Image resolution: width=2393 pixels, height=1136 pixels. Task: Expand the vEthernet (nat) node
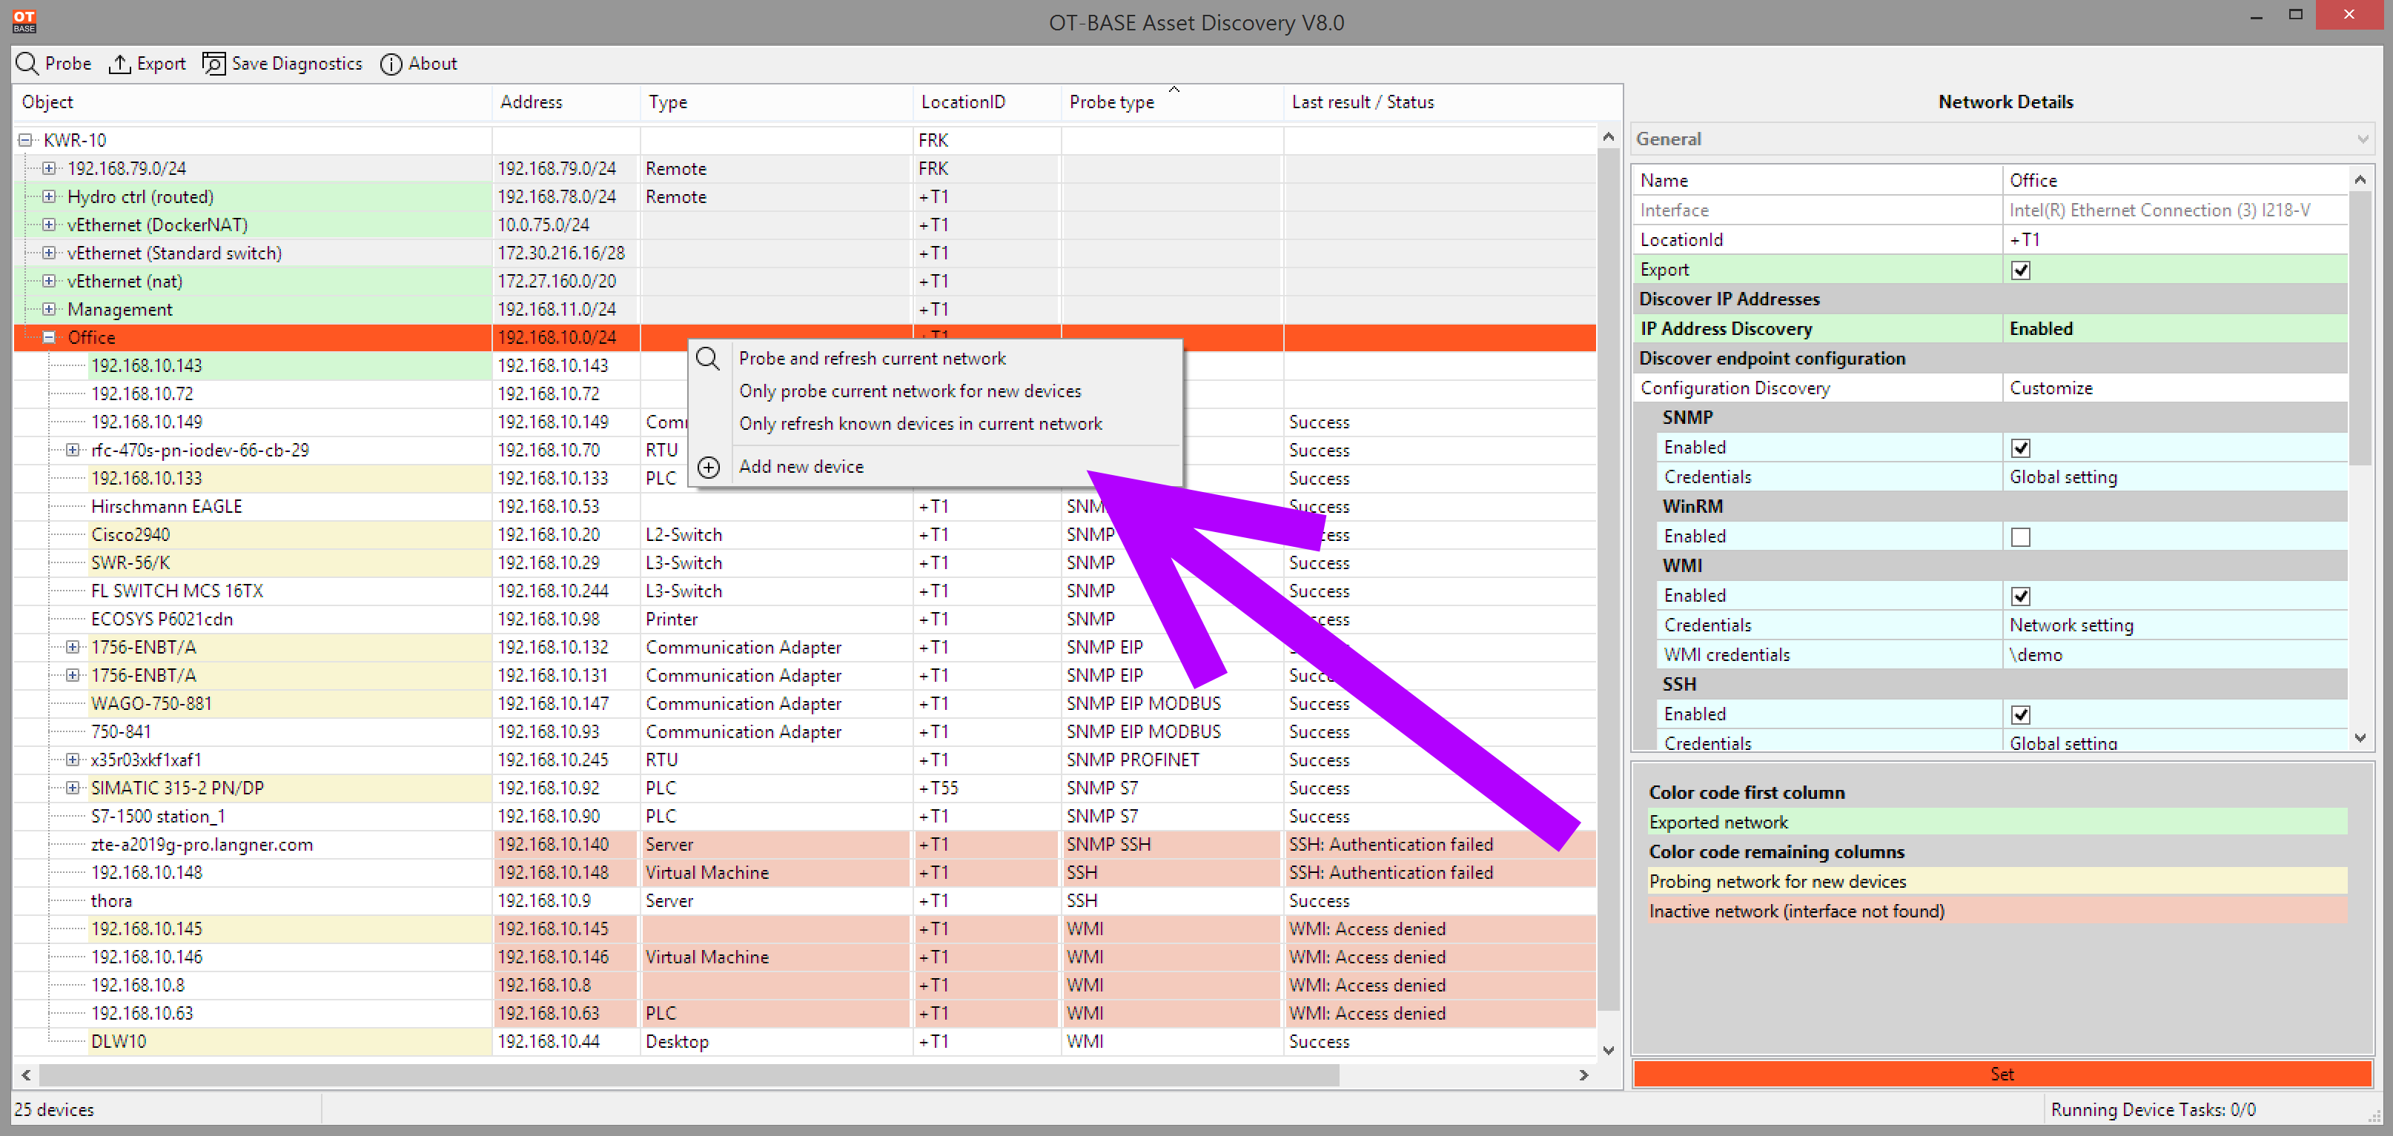(49, 281)
